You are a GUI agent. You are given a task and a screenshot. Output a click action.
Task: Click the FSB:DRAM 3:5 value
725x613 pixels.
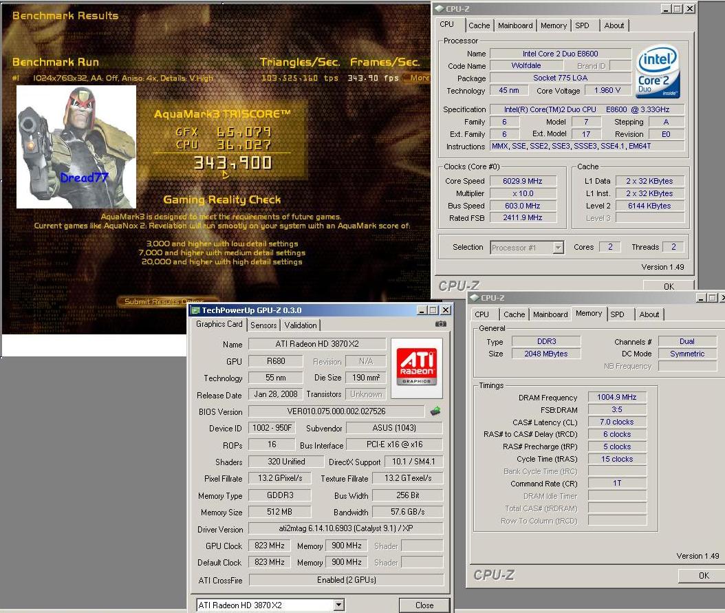[617, 409]
